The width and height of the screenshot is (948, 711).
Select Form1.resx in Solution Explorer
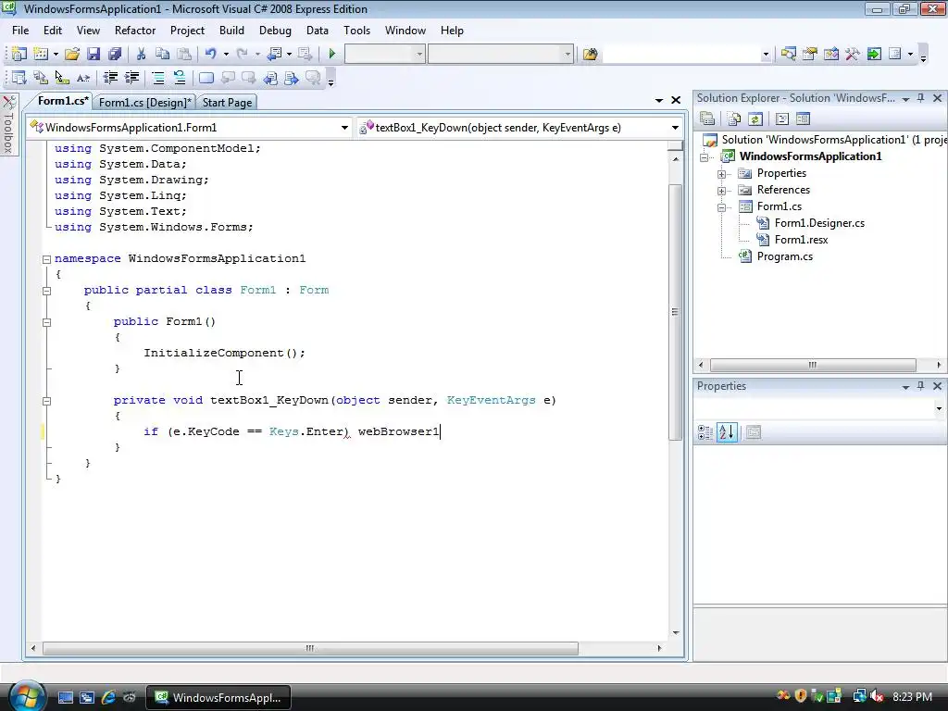click(801, 240)
